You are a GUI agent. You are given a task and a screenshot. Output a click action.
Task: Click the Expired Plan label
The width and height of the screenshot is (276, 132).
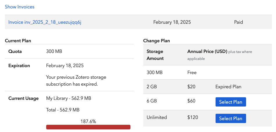click(x=228, y=87)
